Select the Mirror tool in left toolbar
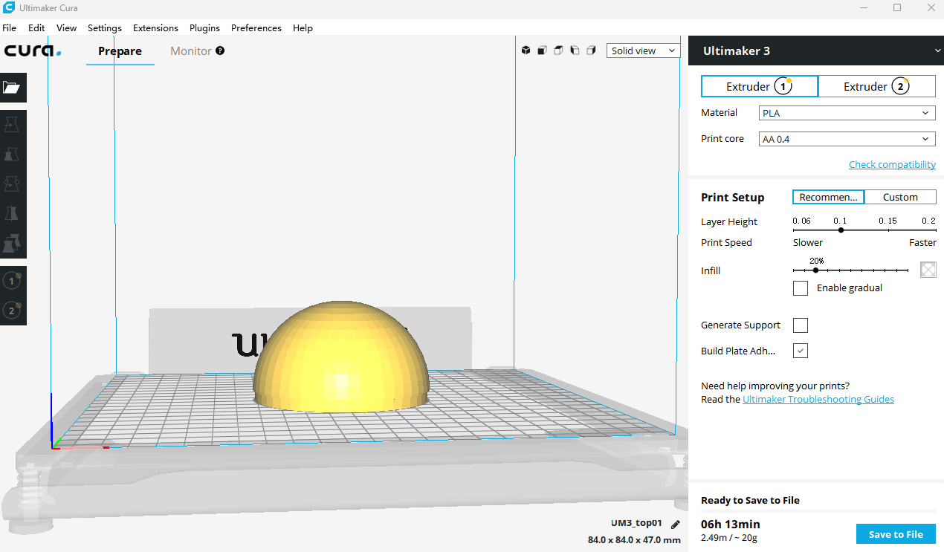Image resolution: width=944 pixels, height=552 pixels. pos(12,214)
